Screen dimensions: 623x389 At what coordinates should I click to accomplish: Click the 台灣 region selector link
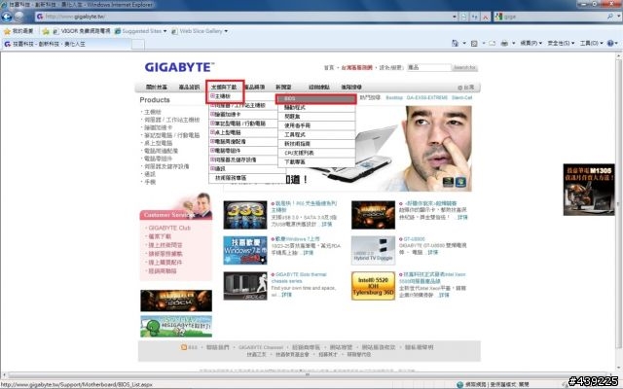[465, 88]
